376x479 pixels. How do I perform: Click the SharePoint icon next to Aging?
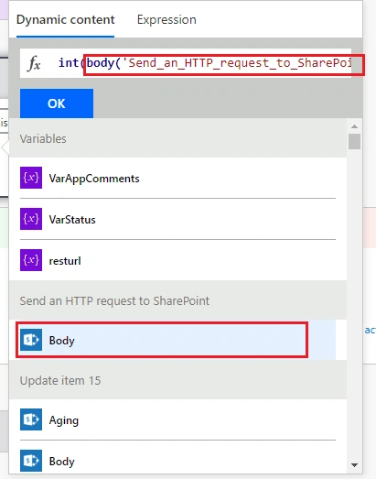(x=31, y=419)
